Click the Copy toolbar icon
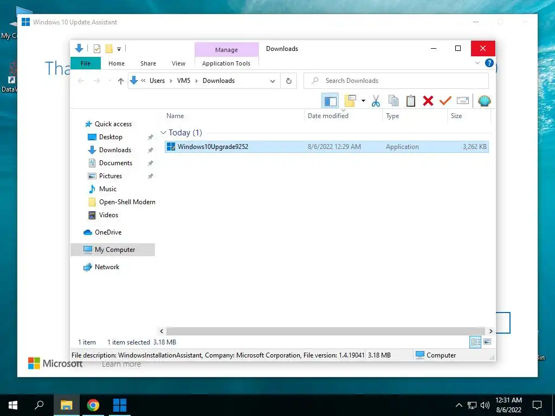This screenshot has height=416, width=555. point(393,101)
